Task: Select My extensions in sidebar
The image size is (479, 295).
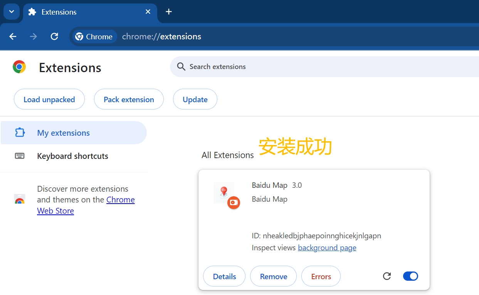Action: click(x=74, y=133)
